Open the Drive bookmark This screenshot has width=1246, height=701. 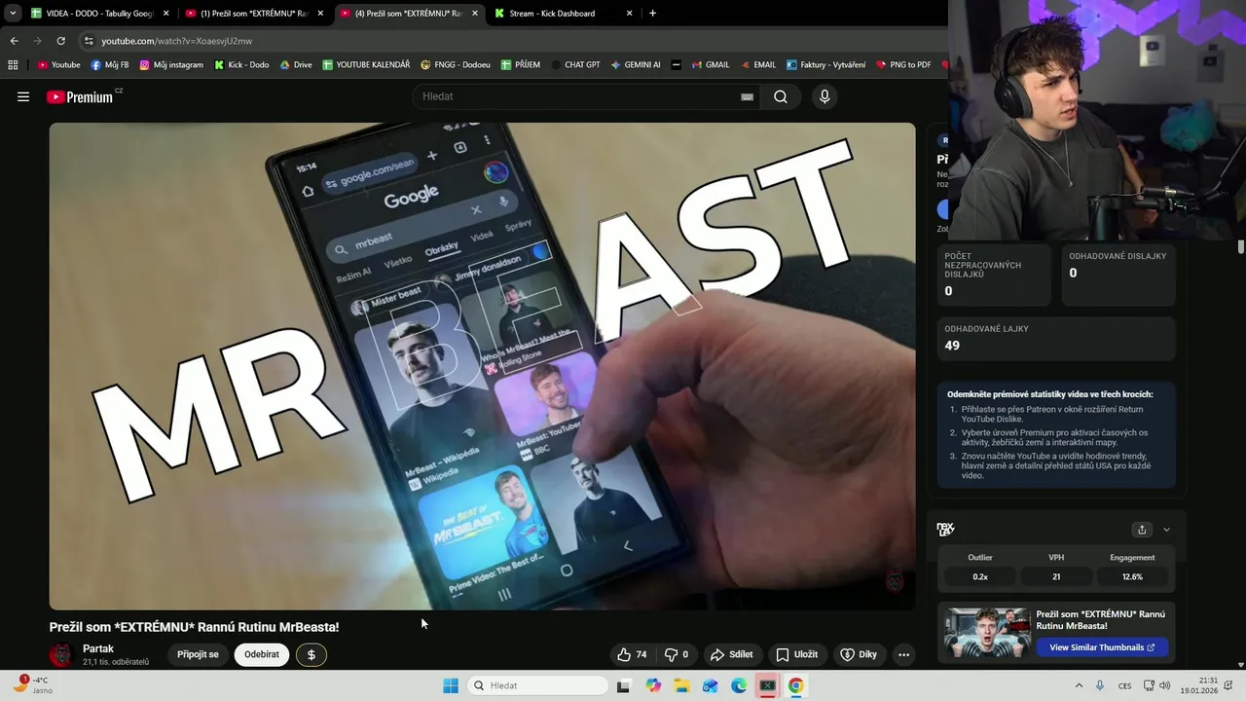pos(296,64)
